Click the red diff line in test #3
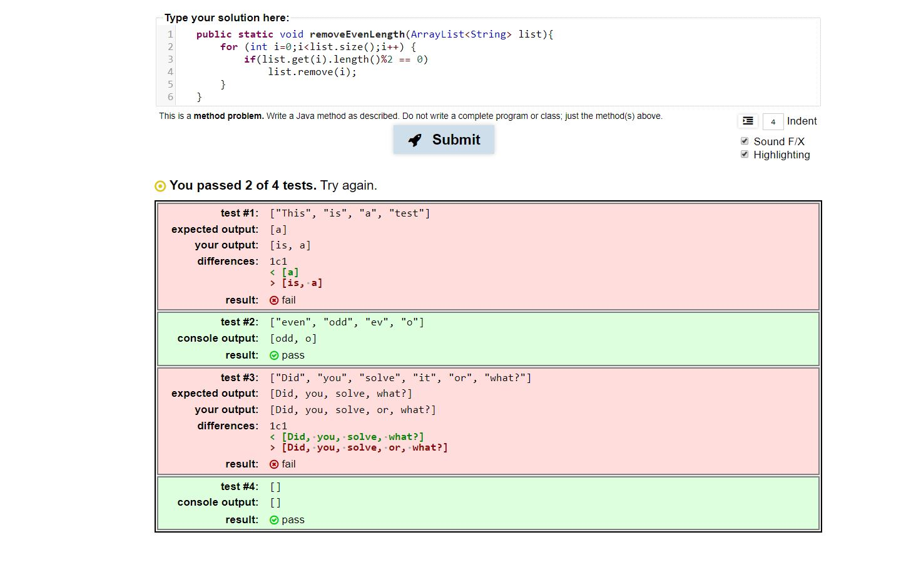 click(359, 447)
